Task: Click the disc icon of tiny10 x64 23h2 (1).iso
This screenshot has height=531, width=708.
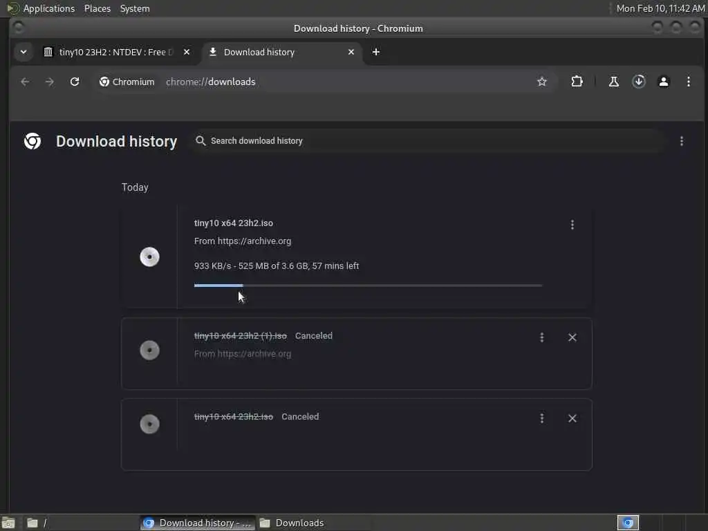Action: pyautogui.click(x=149, y=351)
